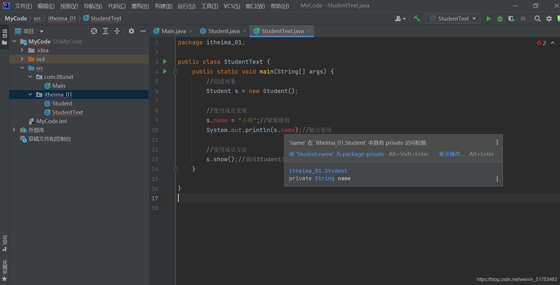Build project with the hammer icon
Image resolution: width=560 pixels, height=285 pixels.
point(417,19)
